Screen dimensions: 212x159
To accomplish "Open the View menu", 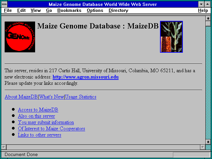I will click(x=35, y=10).
